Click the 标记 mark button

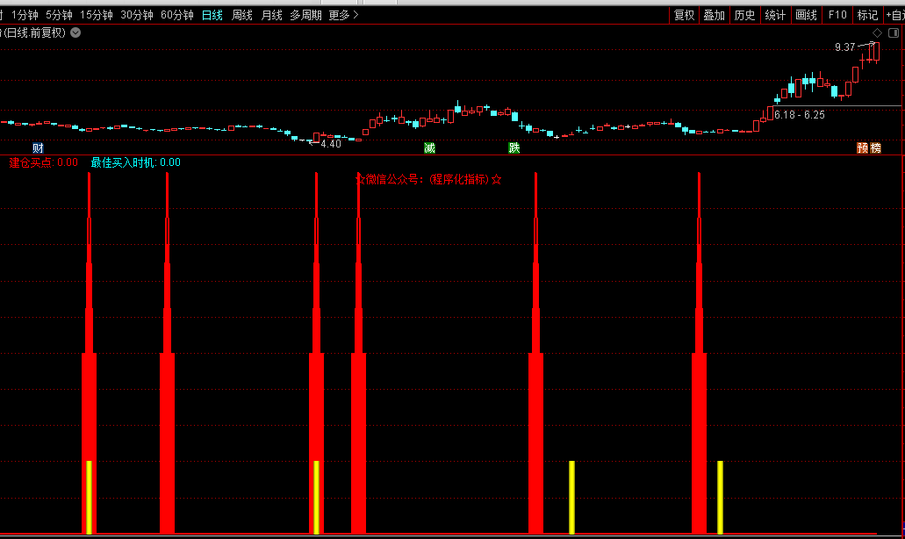[867, 15]
